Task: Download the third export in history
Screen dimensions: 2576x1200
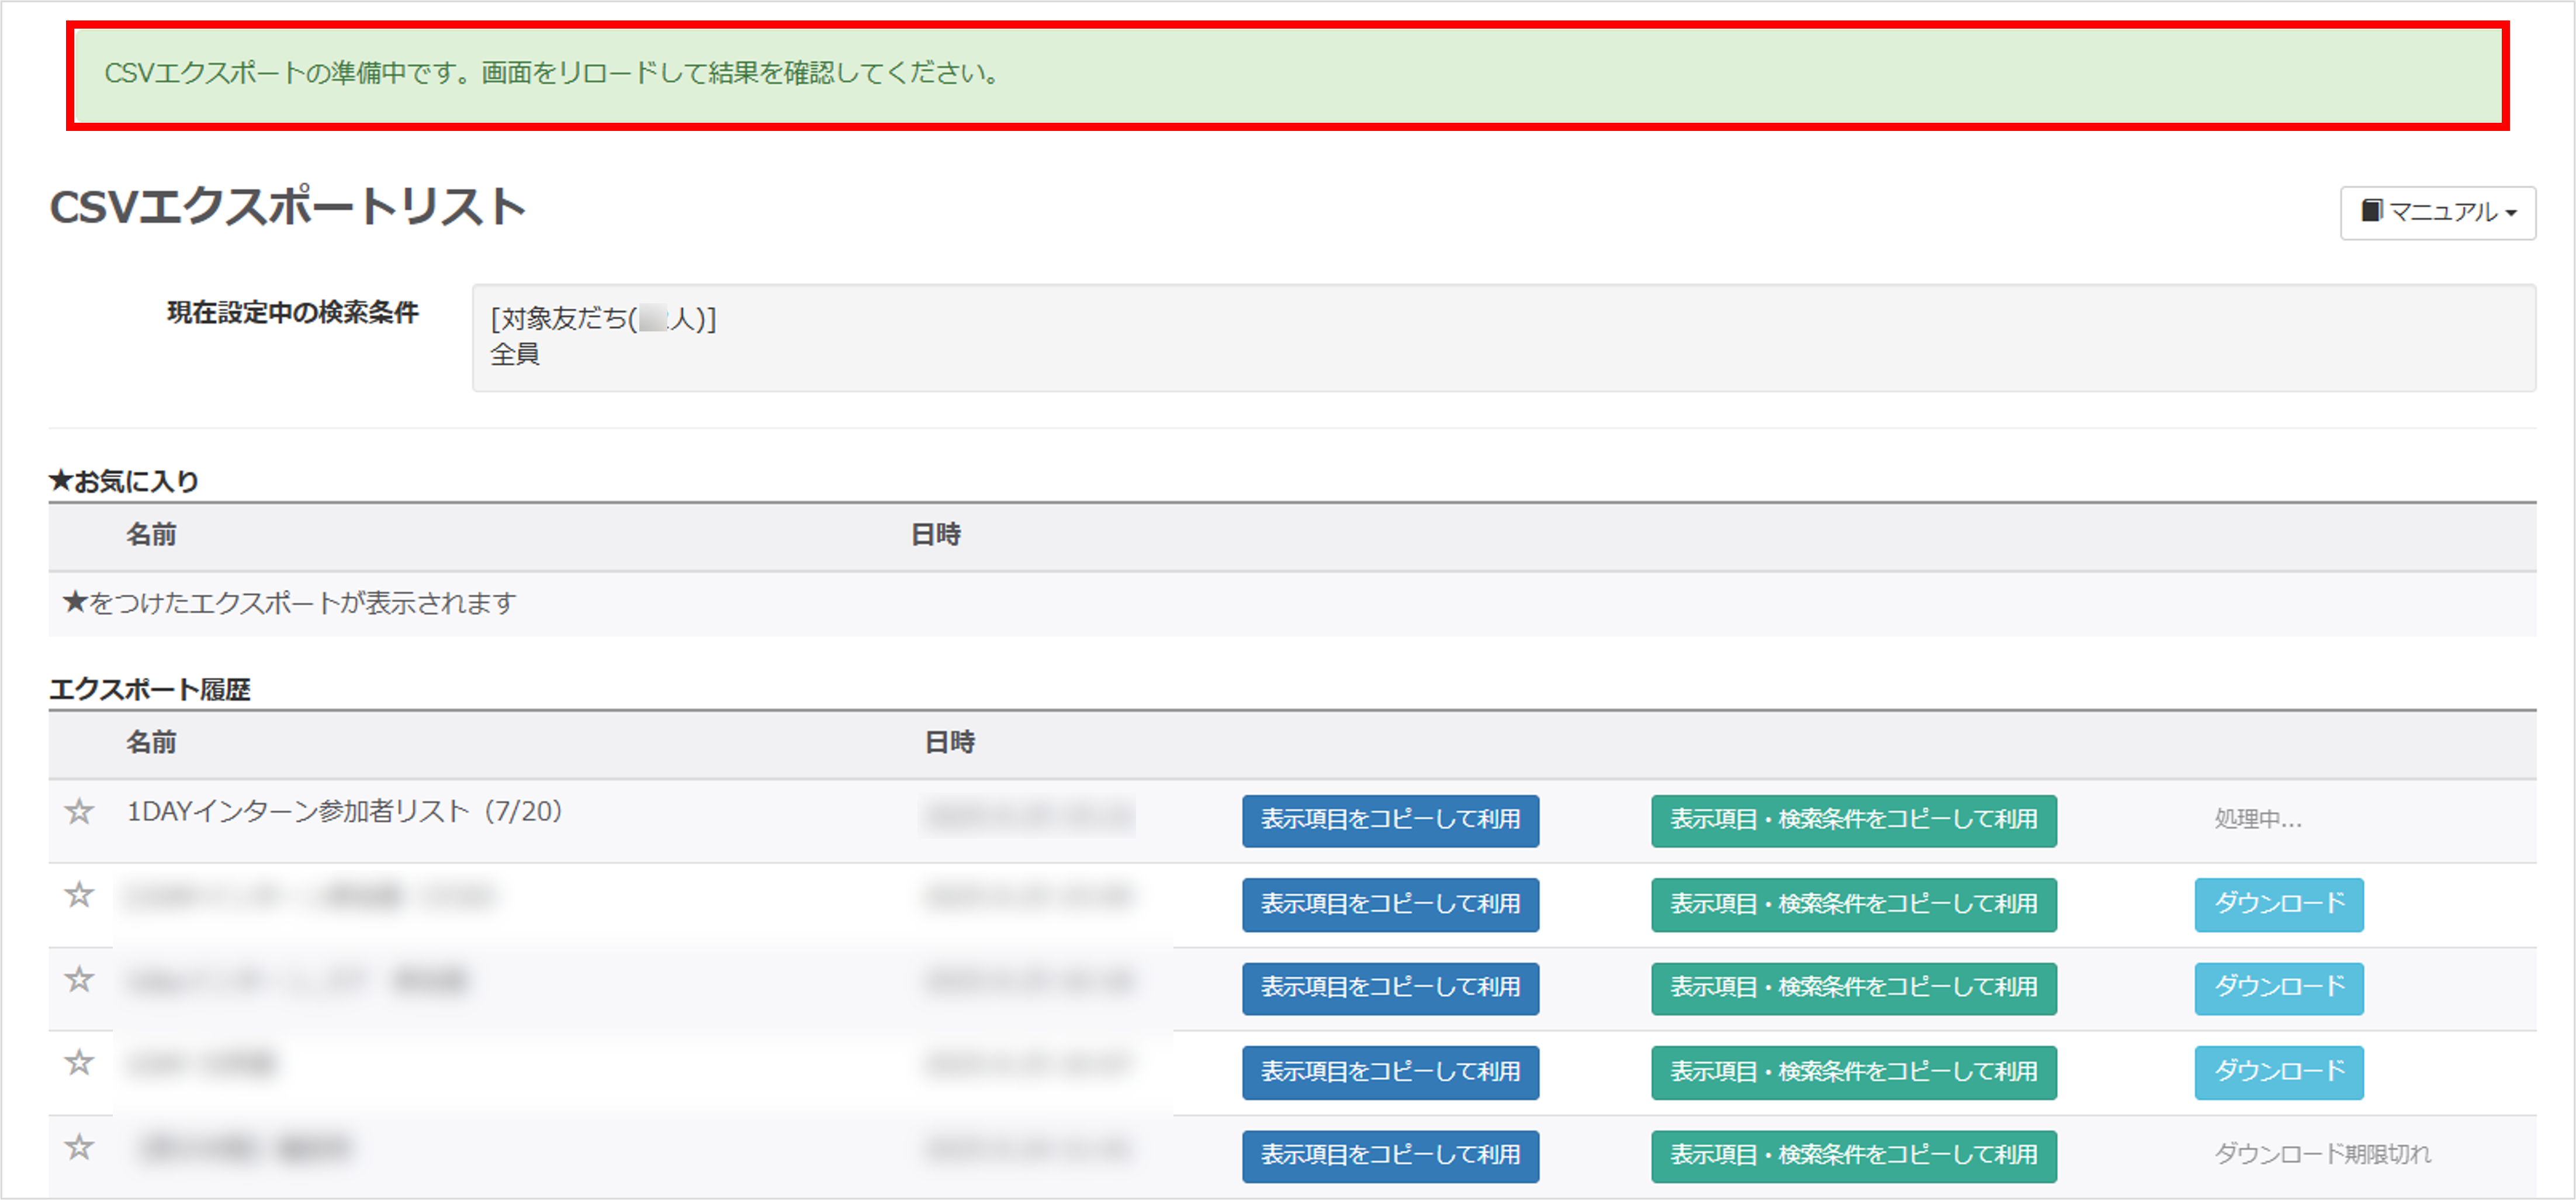Action: click(x=2278, y=988)
